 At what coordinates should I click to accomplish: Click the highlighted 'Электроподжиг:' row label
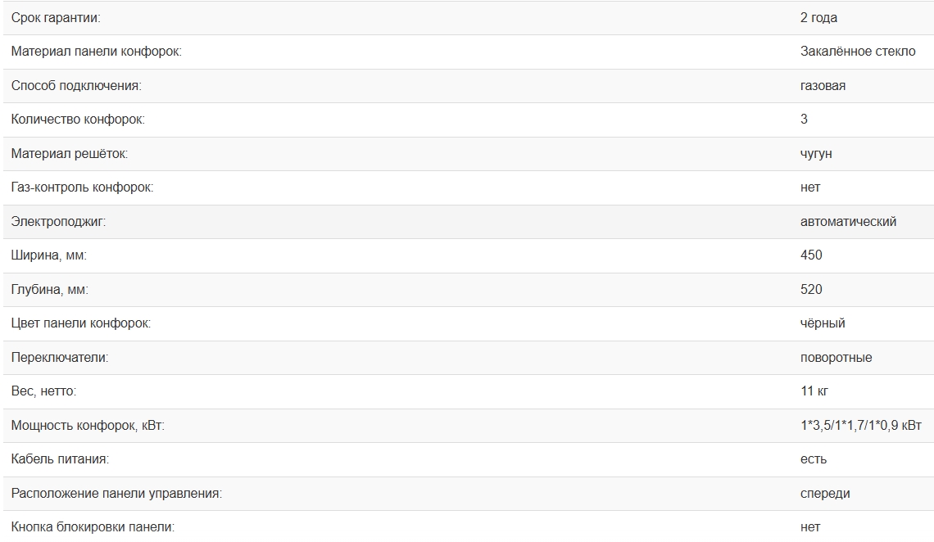pyautogui.click(x=58, y=221)
